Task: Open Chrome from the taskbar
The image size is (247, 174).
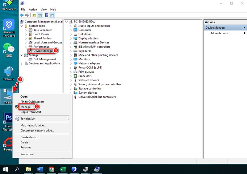Action: pos(51,169)
